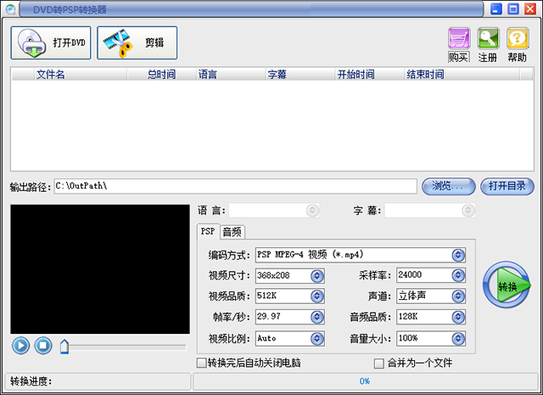Expand the 视频尺寸 368x208 dropdown
The width and height of the screenshot is (543, 395).
pyautogui.click(x=316, y=276)
